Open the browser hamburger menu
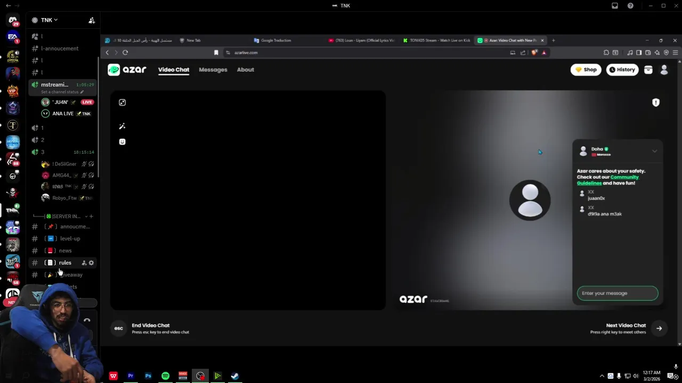The width and height of the screenshot is (682, 383). [x=675, y=53]
